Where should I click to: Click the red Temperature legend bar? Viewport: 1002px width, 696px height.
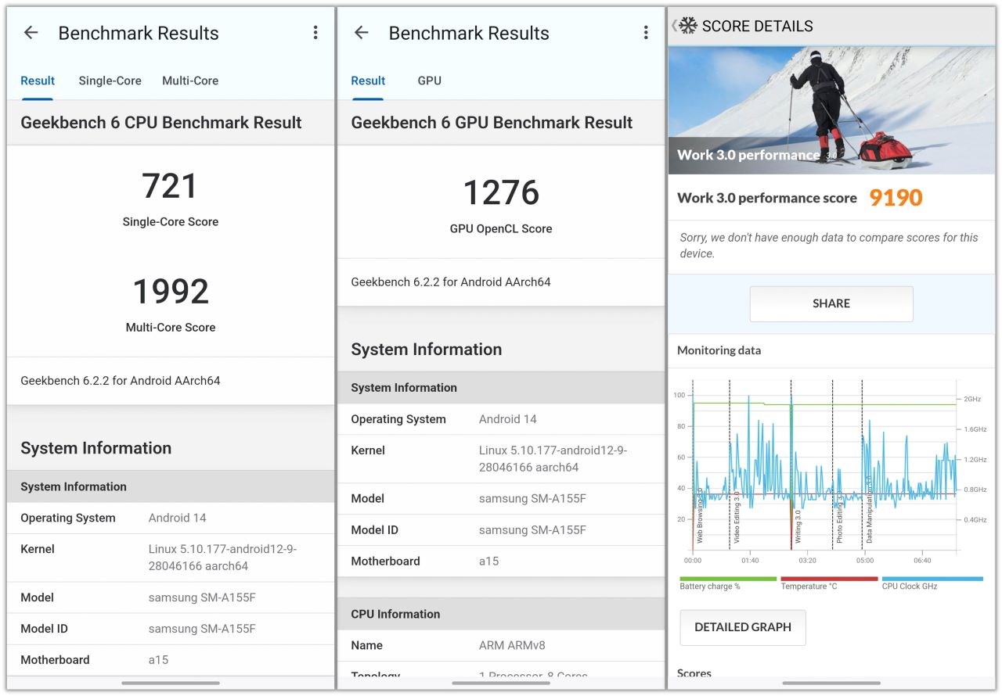coord(829,579)
